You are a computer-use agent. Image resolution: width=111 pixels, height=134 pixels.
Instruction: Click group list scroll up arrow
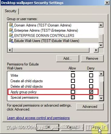pos(101,25)
